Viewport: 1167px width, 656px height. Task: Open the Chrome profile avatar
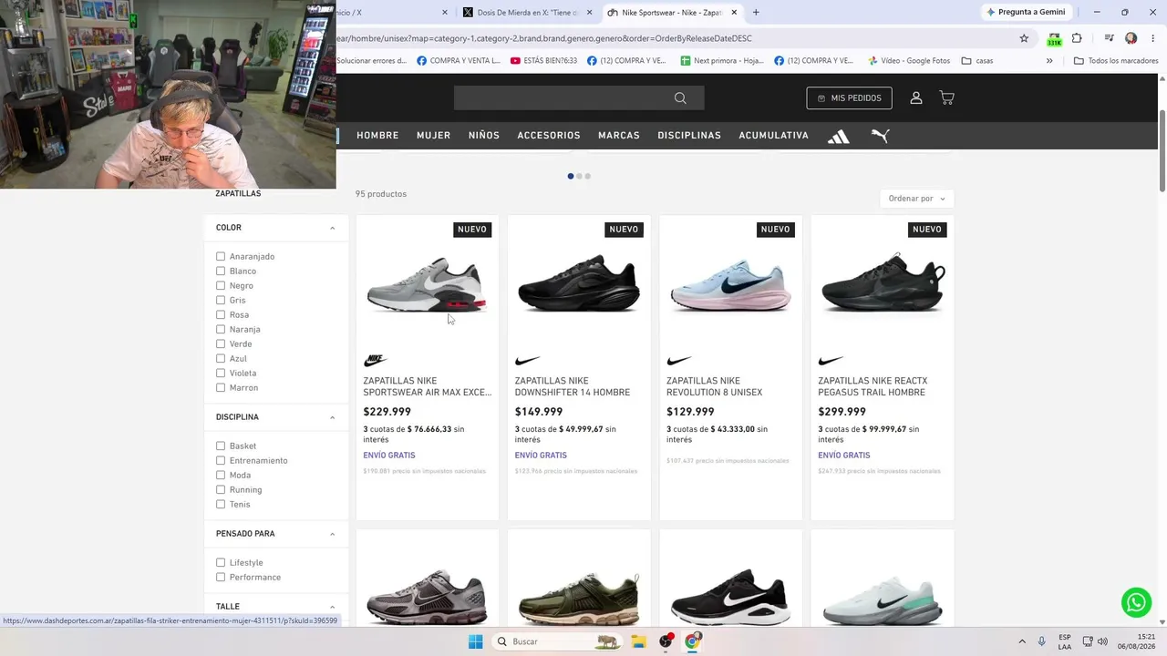coord(1131,38)
